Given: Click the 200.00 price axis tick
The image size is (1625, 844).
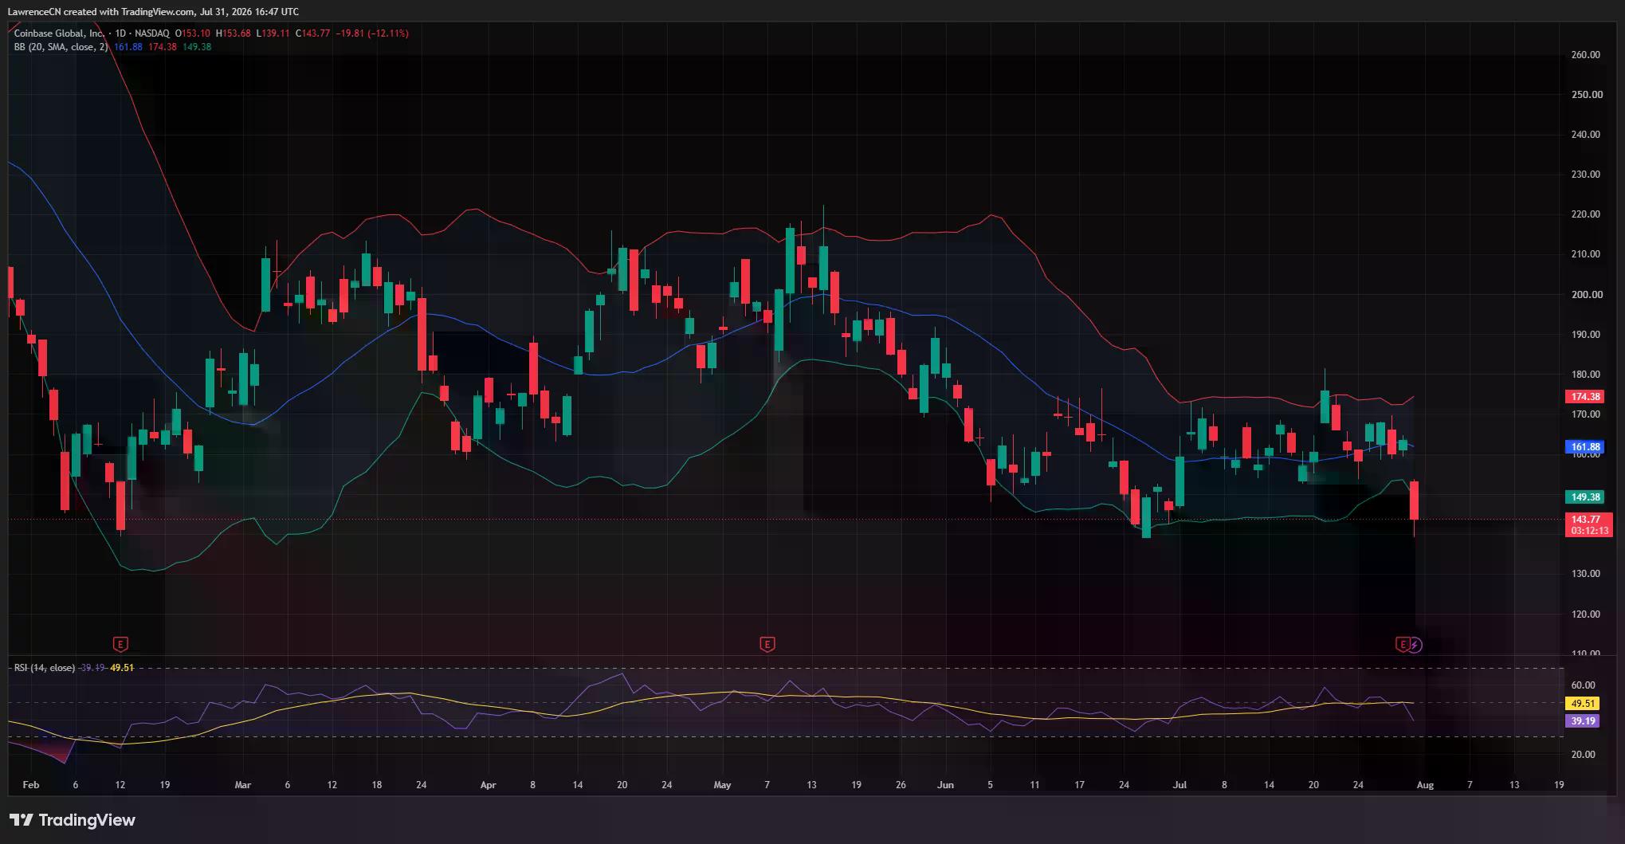Looking at the screenshot, I should [x=1585, y=295].
